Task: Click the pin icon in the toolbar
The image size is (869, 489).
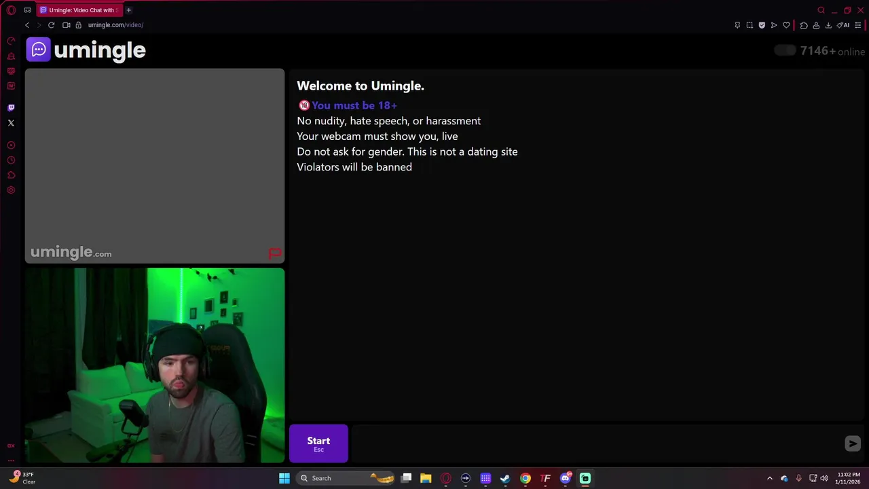Action: [x=737, y=25]
